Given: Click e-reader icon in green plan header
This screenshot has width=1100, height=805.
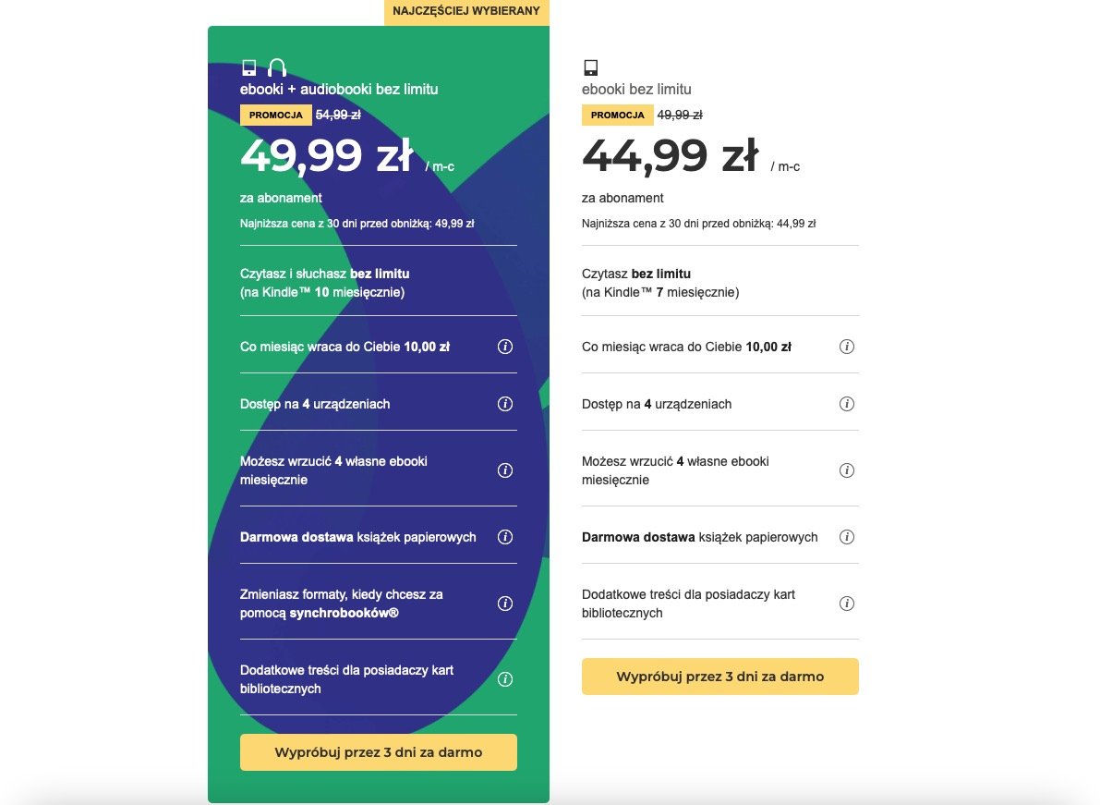Looking at the screenshot, I should (249, 67).
